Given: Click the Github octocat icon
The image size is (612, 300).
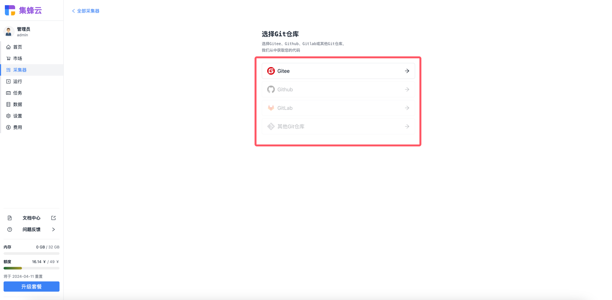Looking at the screenshot, I should click(x=271, y=89).
